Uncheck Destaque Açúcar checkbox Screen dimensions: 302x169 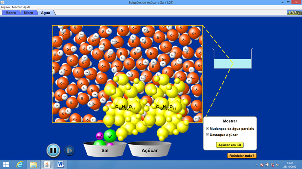point(208,135)
